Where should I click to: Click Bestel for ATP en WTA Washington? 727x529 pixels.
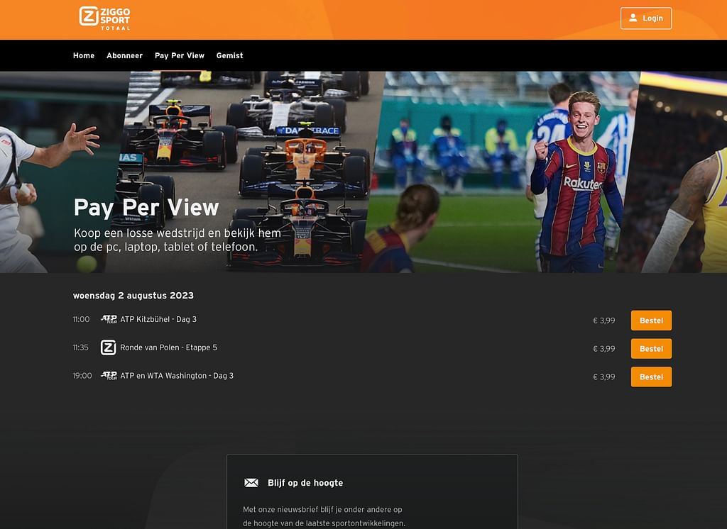[x=650, y=377]
